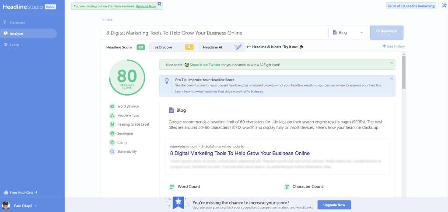The image size is (448, 212).
Task: Click the graduation cap icon beside Learn
Action: [5, 45]
